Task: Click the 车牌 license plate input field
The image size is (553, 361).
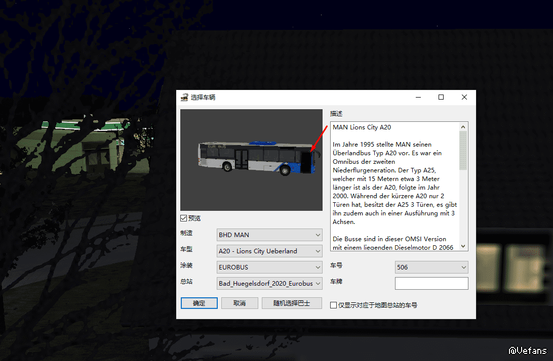Action: [x=431, y=284]
